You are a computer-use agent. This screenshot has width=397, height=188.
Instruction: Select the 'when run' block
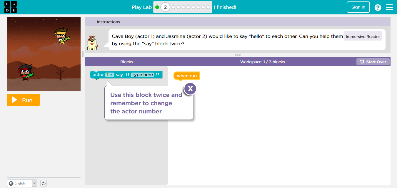pyautogui.click(x=187, y=76)
